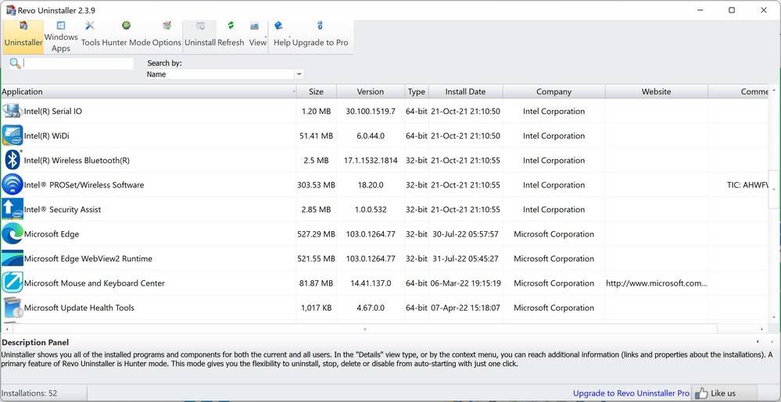This screenshot has width=781, height=402.
Task: Activate Hunter Mode from the toolbar
Action: [x=126, y=35]
